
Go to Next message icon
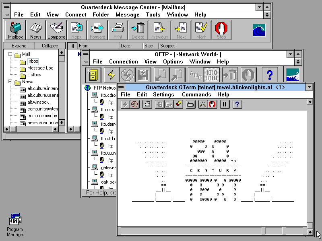[181, 30]
